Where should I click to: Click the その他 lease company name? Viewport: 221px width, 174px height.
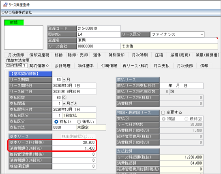(169, 46)
